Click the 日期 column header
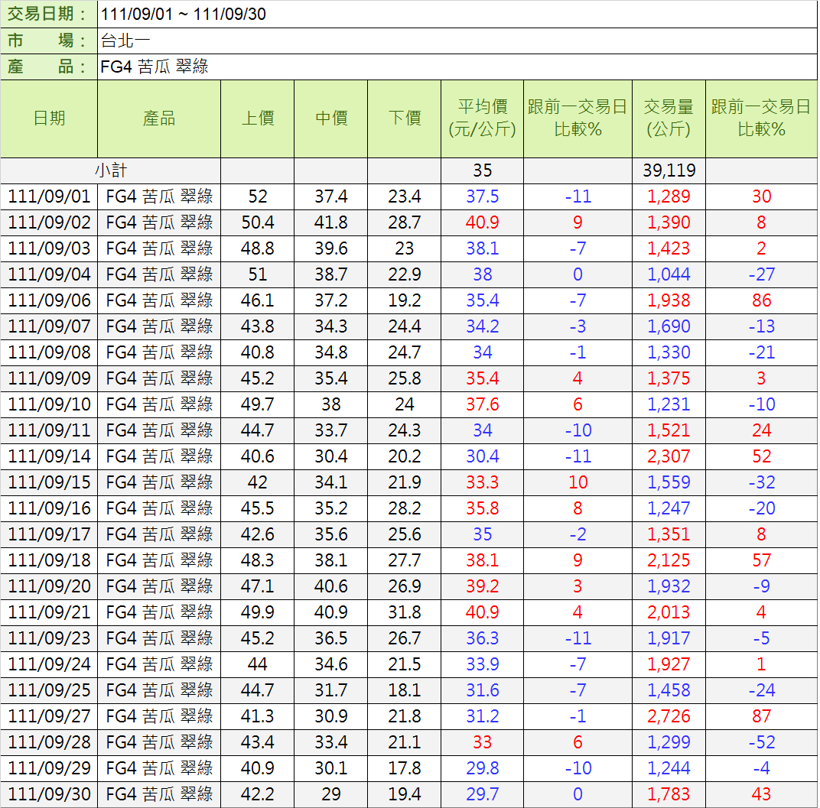Screen dimensions: 820x808 (x=49, y=118)
